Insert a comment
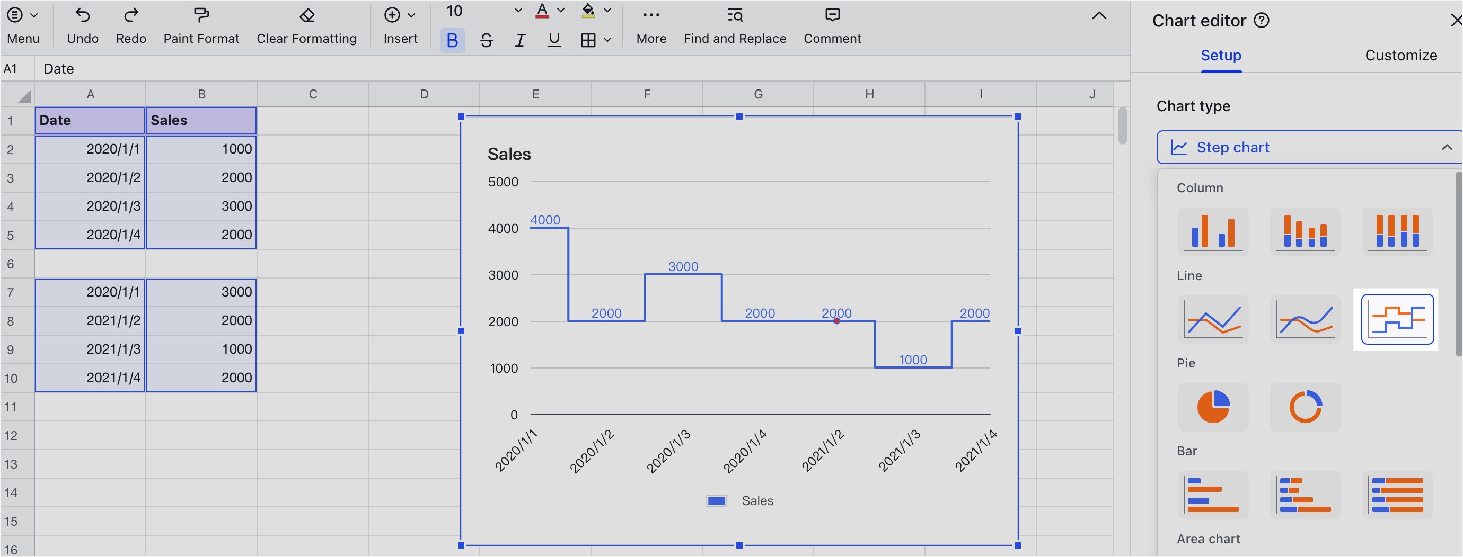This screenshot has height=557, width=1463. [x=832, y=25]
